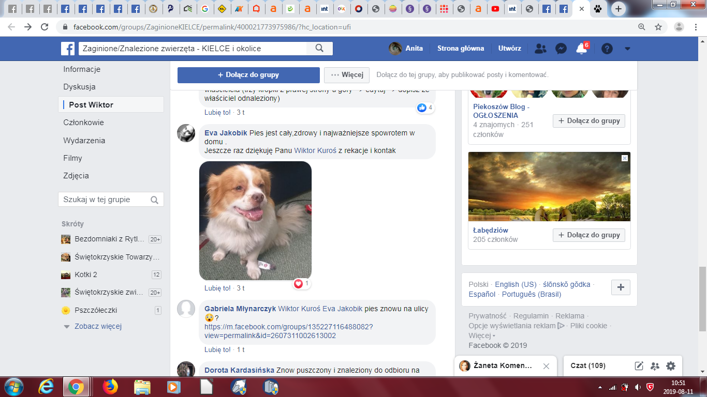The height and width of the screenshot is (397, 707).
Task: Click the Dołącz do grupy blue button
Action: click(248, 75)
